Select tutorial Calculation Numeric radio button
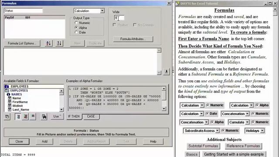This screenshot has width=279, height=157. coord(208,105)
